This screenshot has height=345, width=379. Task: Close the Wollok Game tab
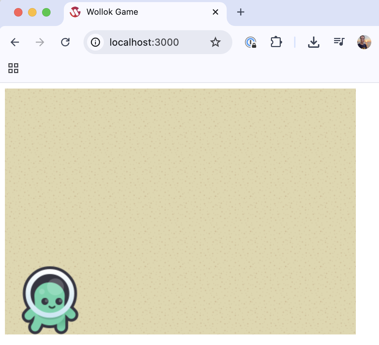point(215,12)
